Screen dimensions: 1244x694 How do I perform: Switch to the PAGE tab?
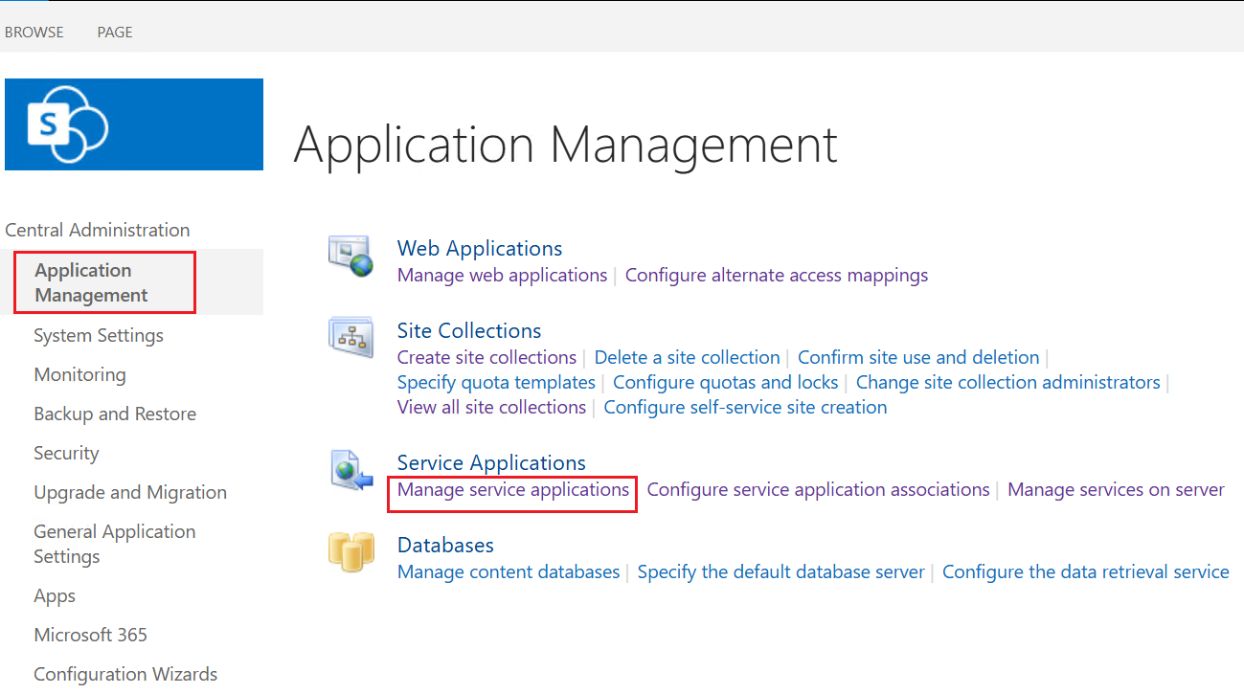coord(114,32)
